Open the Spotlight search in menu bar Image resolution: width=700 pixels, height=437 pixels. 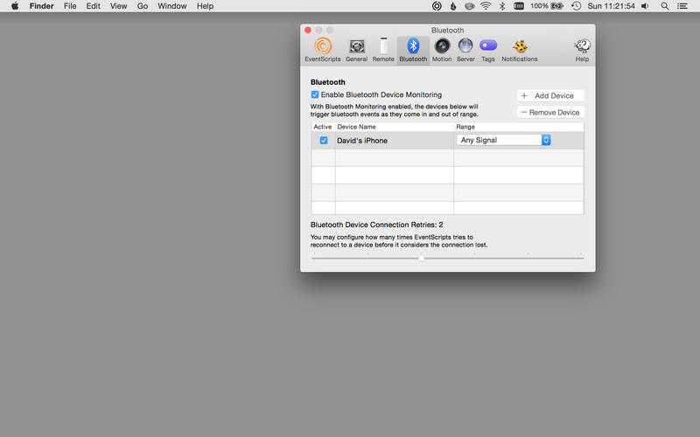click(x=665, y=6)
